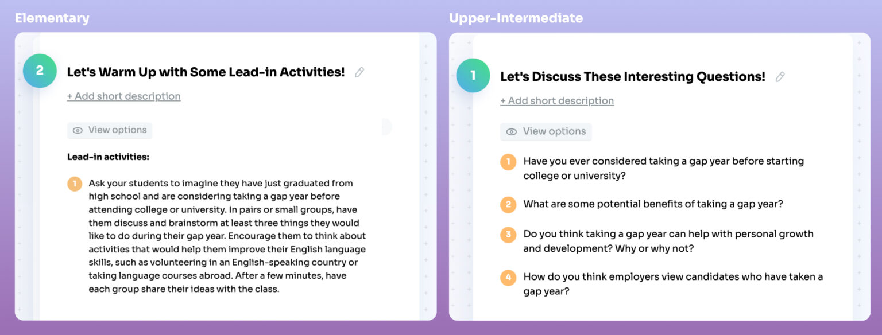The width and height of the screenshot is (882, 335).
Task: Edit the Upper-Intermediate lesson title with pencil icon
Action: [781, 76]
